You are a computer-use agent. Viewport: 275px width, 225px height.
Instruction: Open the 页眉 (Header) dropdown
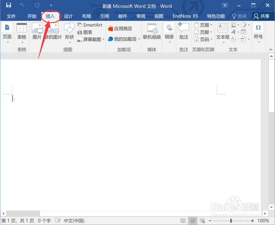coord(203,25)
